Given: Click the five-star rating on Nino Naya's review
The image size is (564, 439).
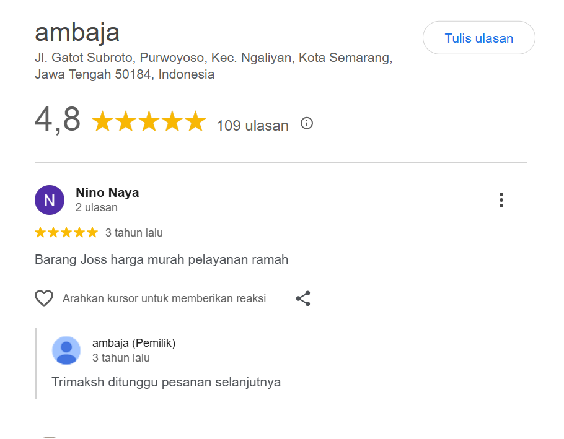Looking at the screenshot, I should (x=66, y=233).
